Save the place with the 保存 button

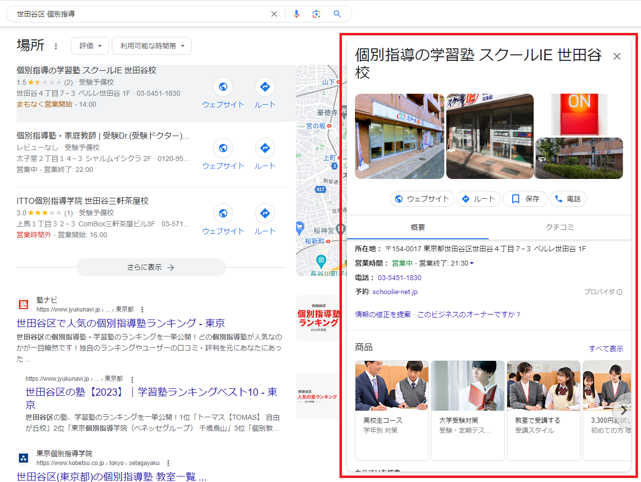[525, 199]
